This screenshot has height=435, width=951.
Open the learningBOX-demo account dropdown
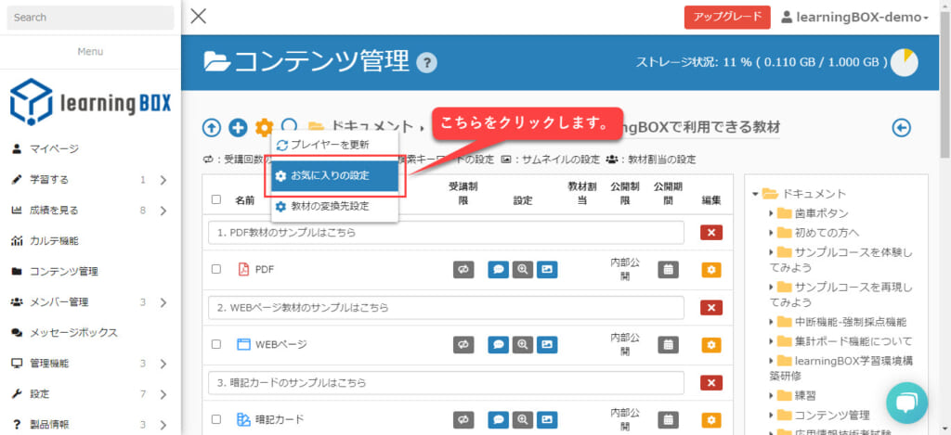tap(854, 18)
